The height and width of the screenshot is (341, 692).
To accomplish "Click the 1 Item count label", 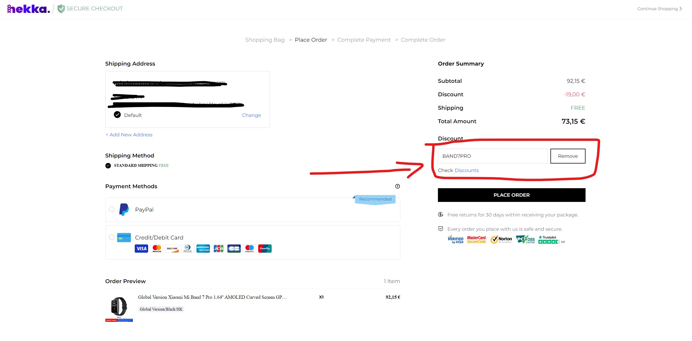I will [392, 281].
